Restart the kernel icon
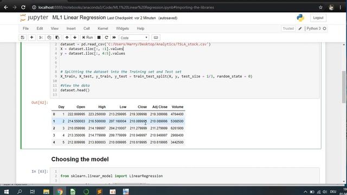 point(106,37)
